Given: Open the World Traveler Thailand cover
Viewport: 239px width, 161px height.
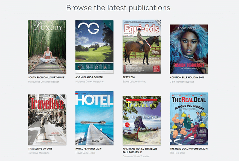Looking at the screenshot, I should (142, 121).
